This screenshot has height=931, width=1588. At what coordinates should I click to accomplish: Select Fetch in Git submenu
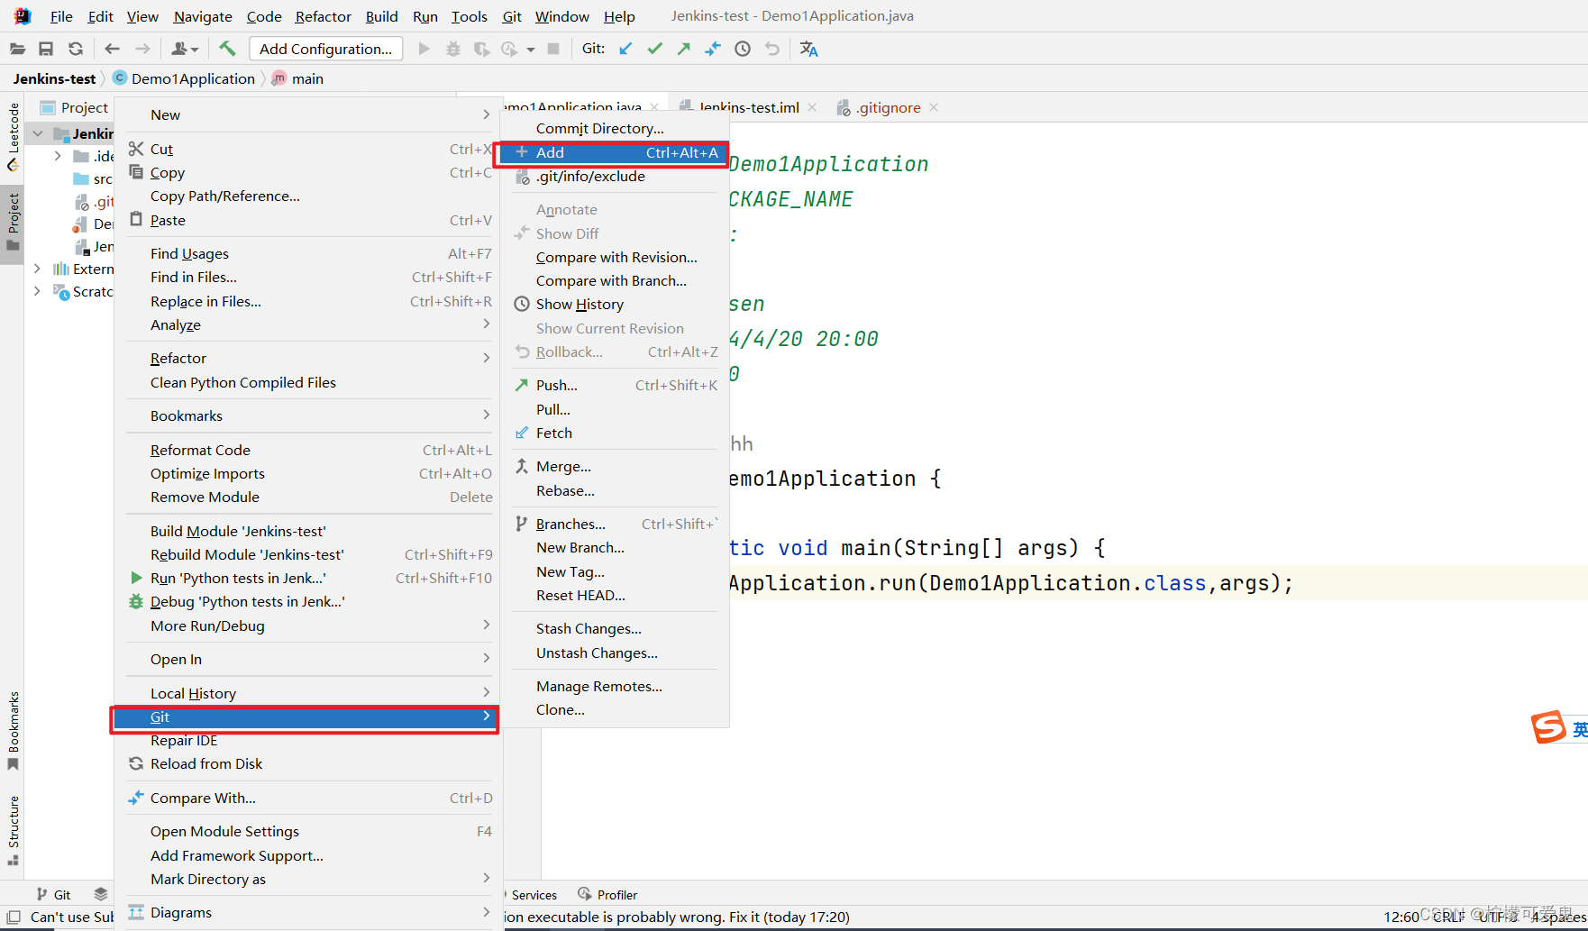point(616,433)
